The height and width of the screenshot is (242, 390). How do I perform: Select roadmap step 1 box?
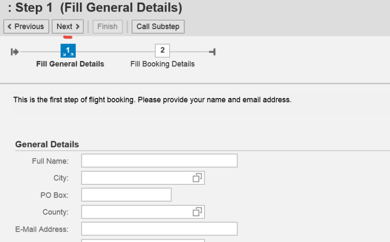(68, 51)
